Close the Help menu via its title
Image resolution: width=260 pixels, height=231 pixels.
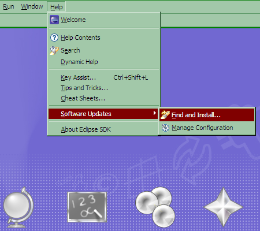click(x=57, y=7)
